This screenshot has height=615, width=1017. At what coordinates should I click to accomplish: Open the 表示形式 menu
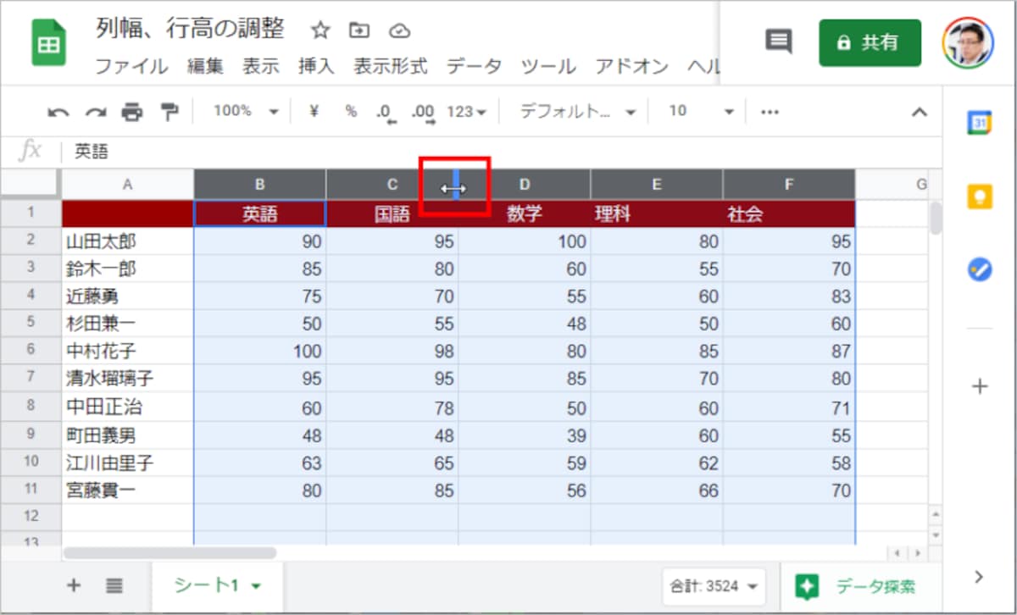point(391,67)
